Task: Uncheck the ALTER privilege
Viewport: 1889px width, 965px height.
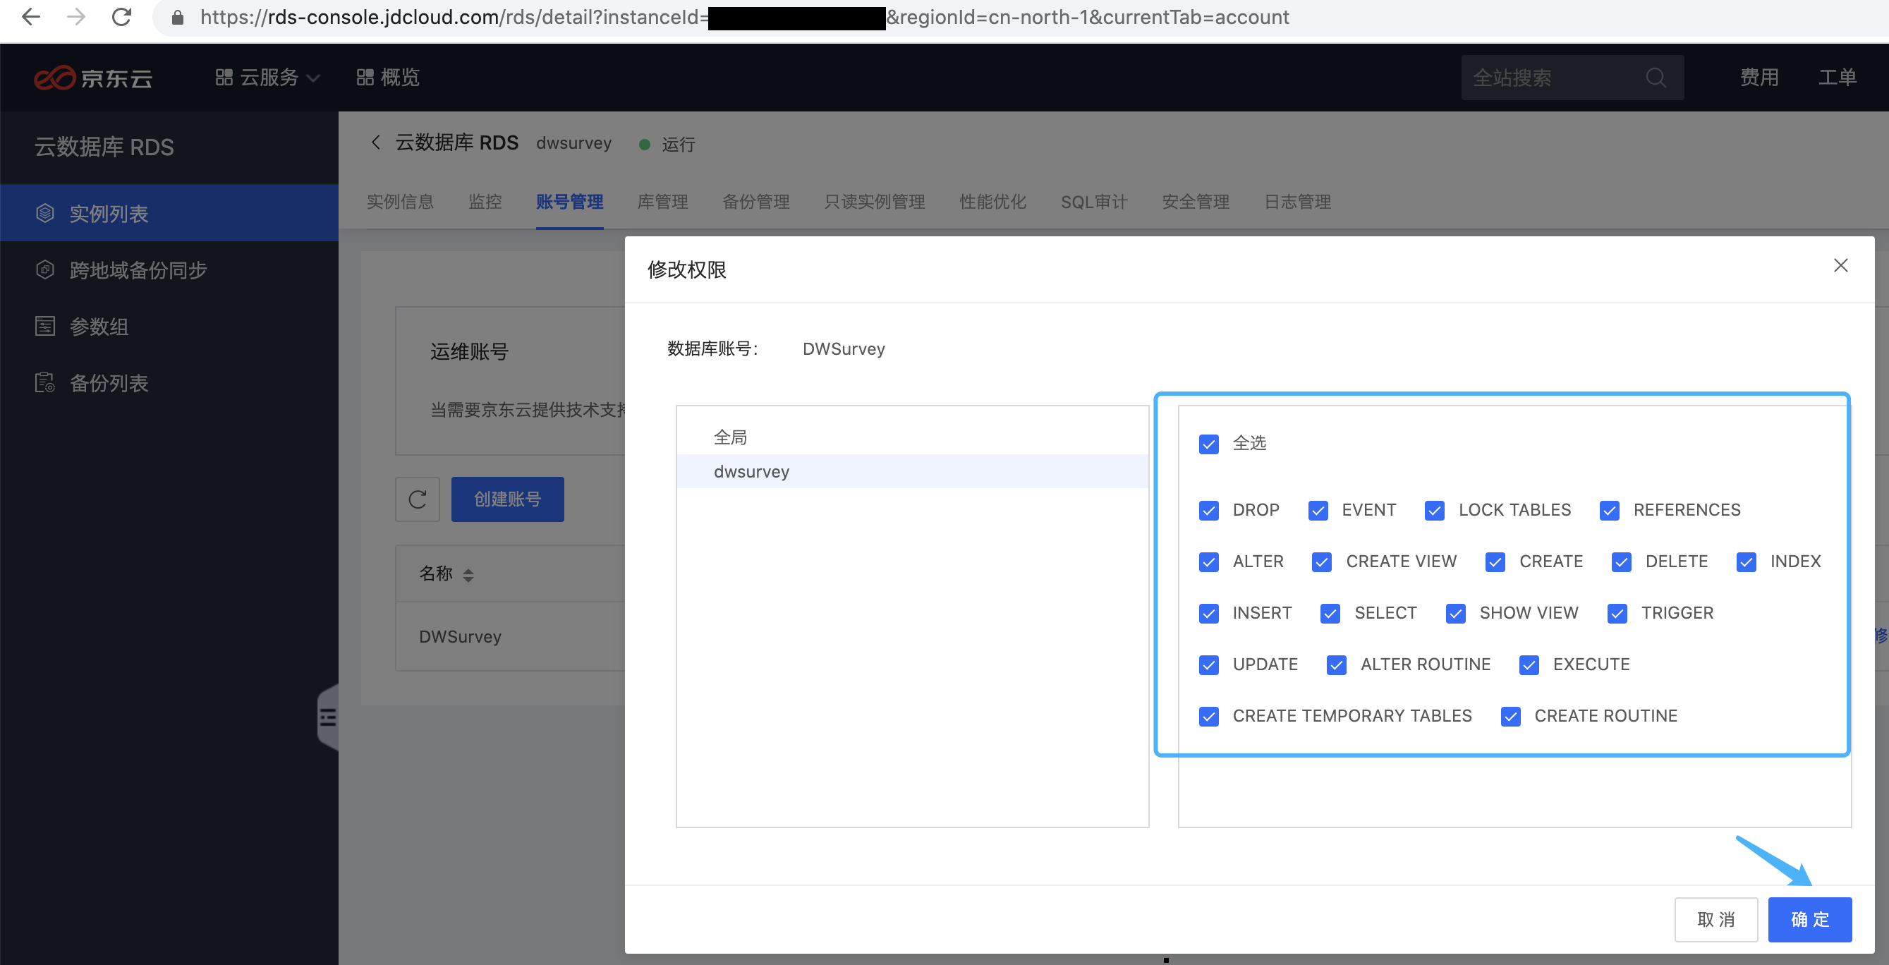Action: pyautogui.click(x=1208, y=562)
